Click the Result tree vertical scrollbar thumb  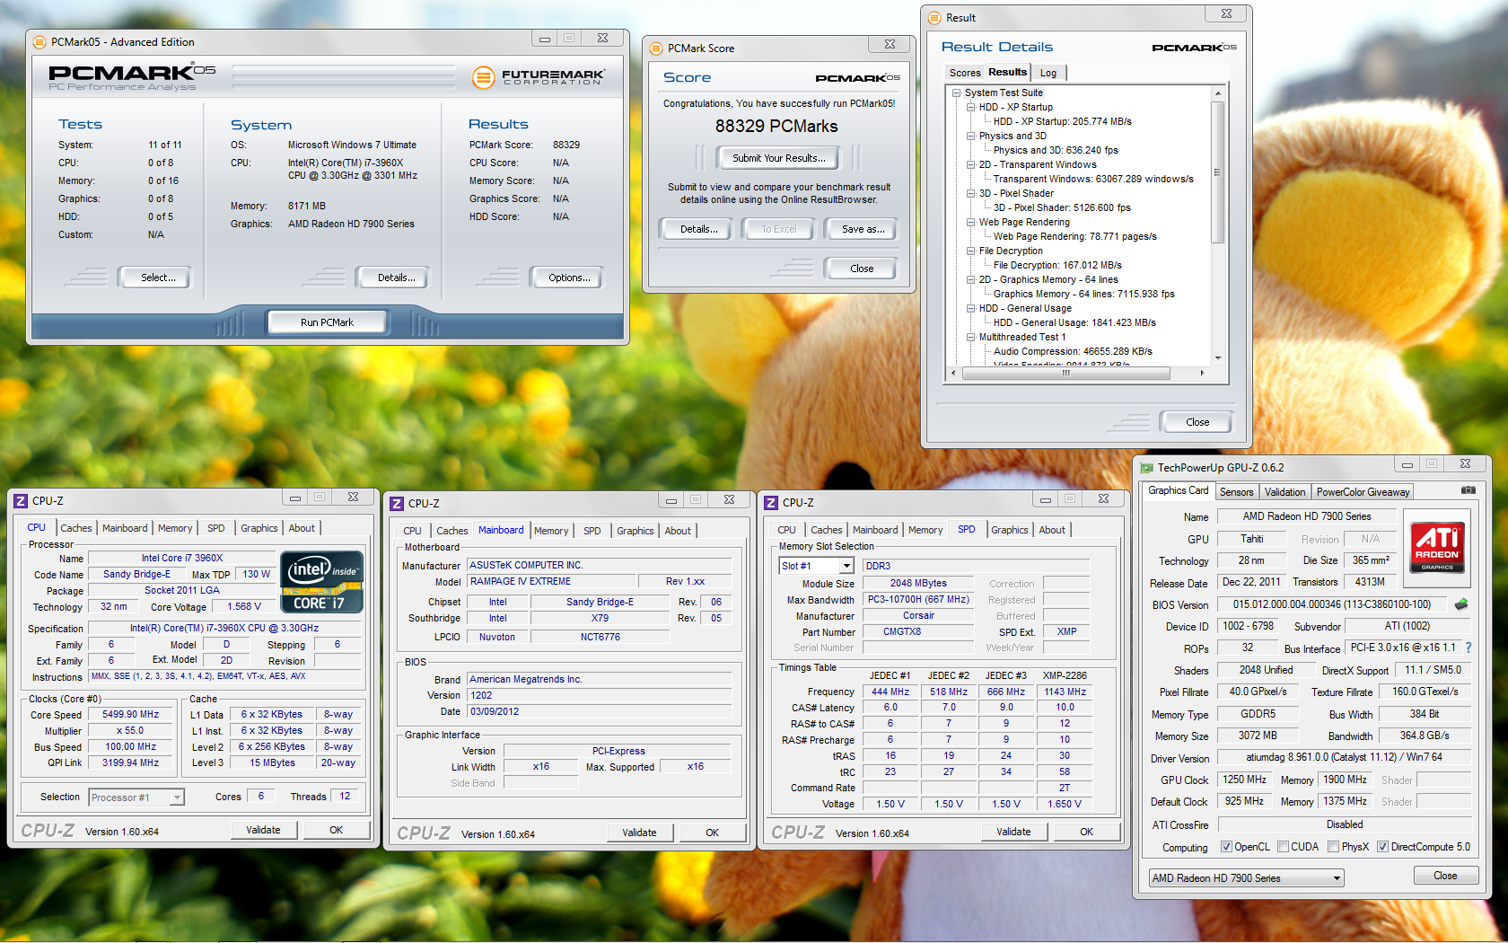(x=1218, y=171)
